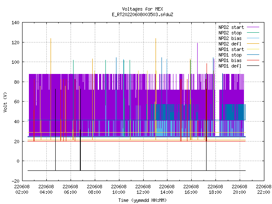
Task: Click the 22:00 x-axis time label
Action: tap(263, 192)
